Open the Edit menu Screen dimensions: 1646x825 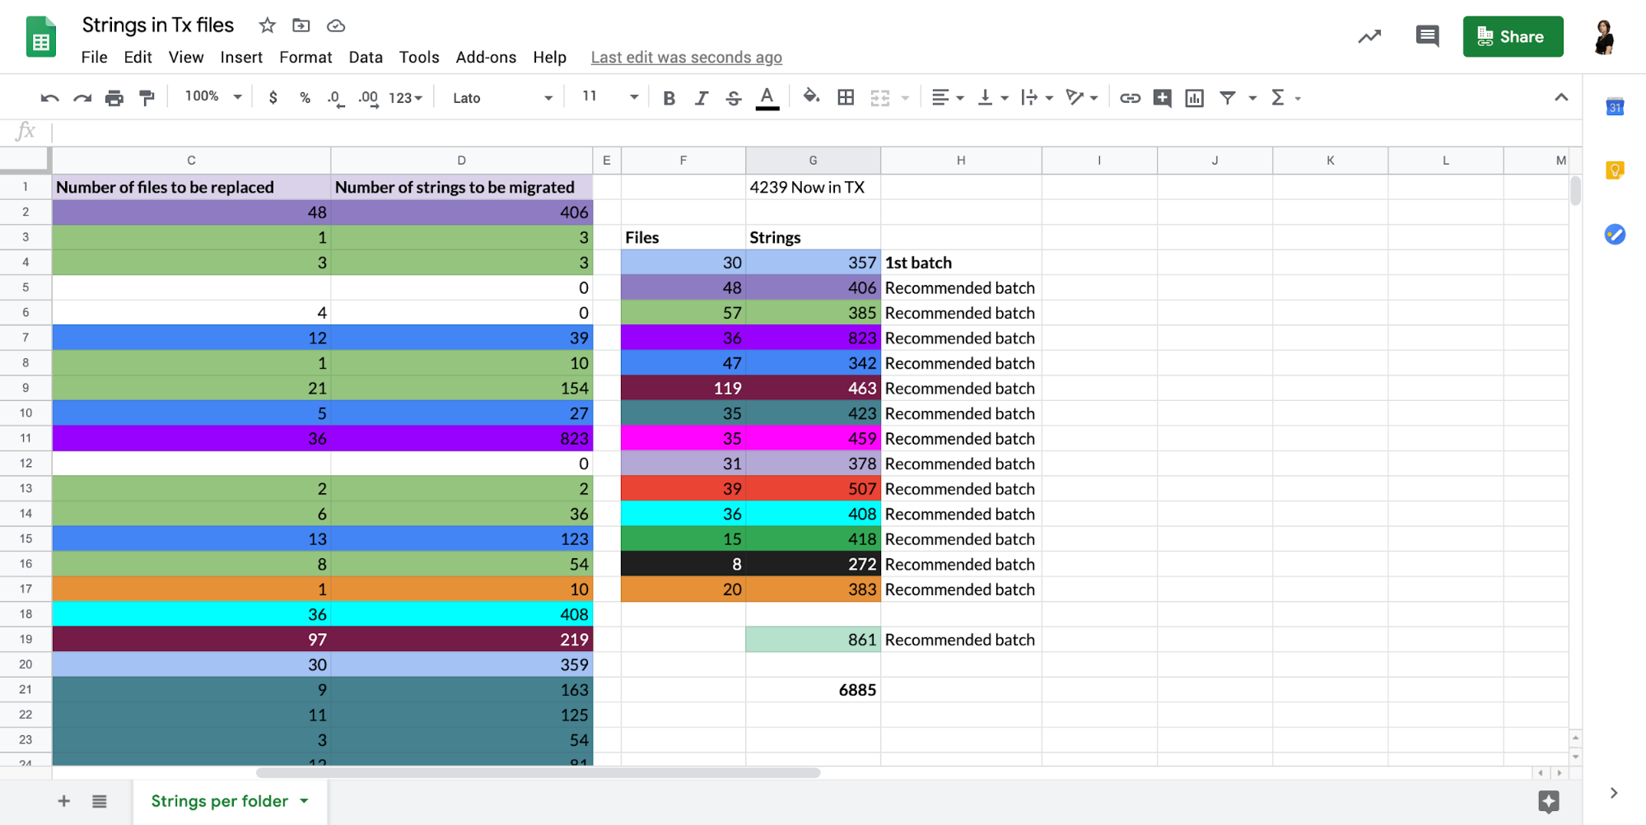coord(138,58)
